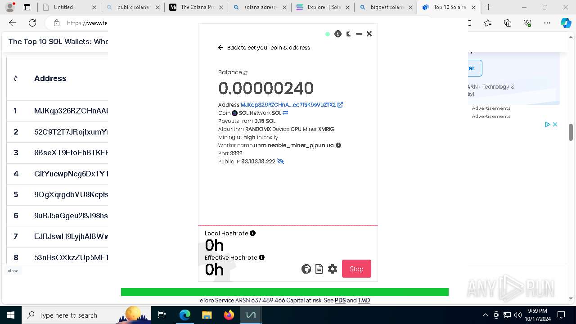The image size is (576, 324).
Task: Open the Copilot sidebar icon
Action: (x=566, y=23)
